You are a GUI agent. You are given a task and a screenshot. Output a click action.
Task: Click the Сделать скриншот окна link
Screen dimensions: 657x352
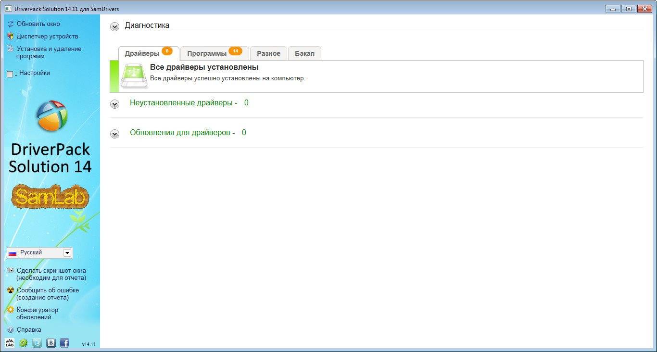(51, 274)
